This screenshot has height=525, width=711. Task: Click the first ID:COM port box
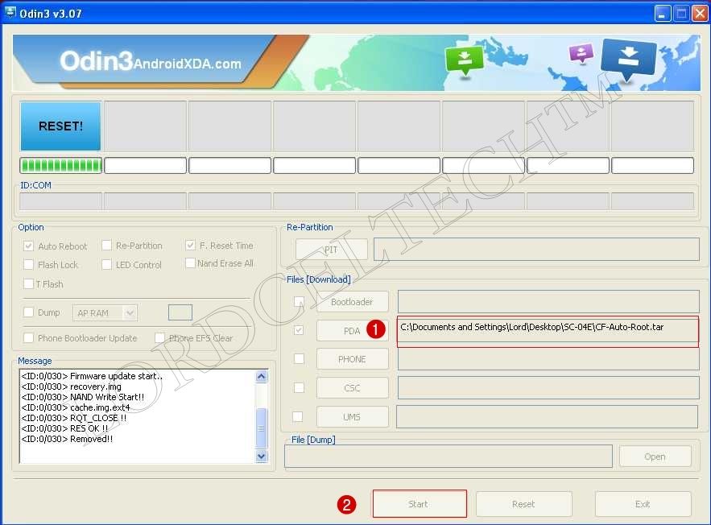[60, 200]
